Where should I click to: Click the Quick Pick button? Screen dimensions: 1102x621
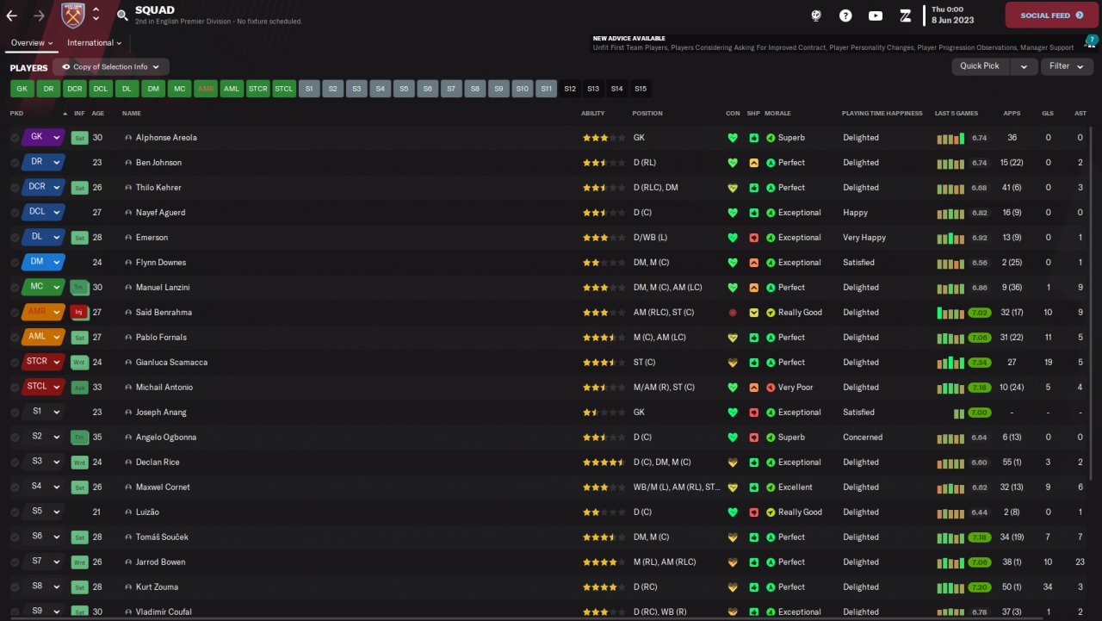[981, 66]
